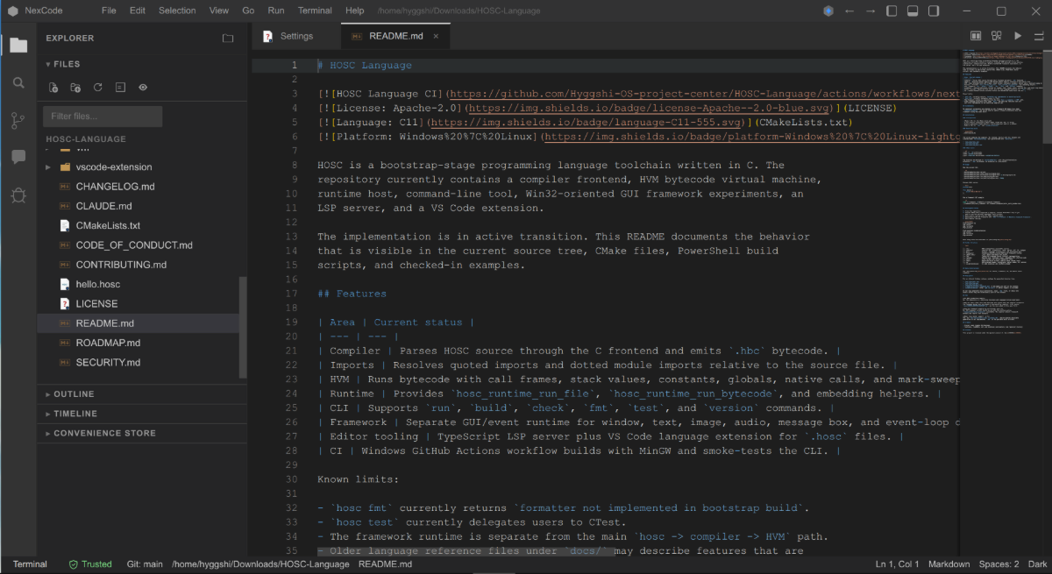Screen dimensions: 1052x574
Task: Open the Terminal menu
Action: point(314,11)
